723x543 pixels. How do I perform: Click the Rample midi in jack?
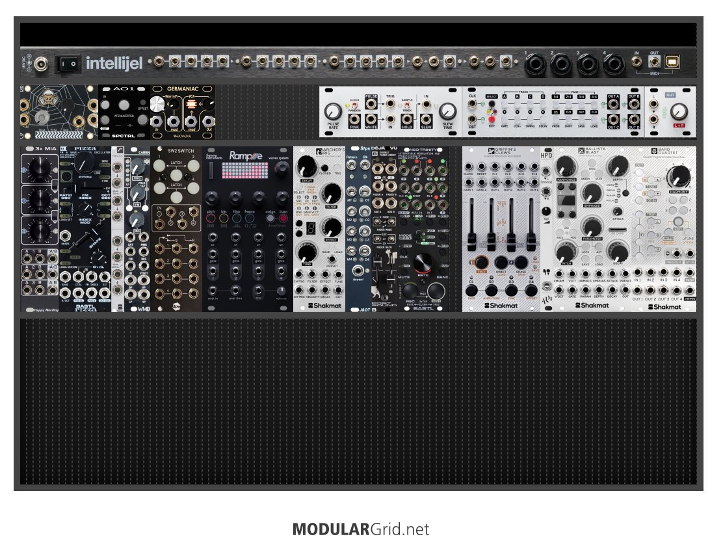click(x=213, y=291)
